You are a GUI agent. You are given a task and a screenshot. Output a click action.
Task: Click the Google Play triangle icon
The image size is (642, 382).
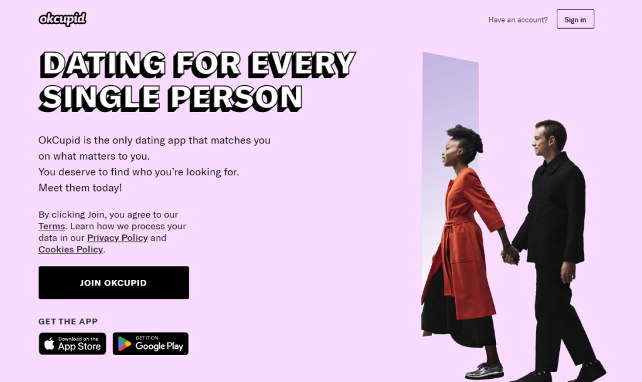click(x=125, y=344)
